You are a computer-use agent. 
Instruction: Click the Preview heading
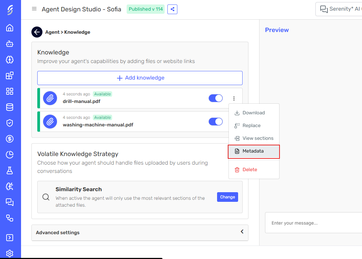[277, 30]
